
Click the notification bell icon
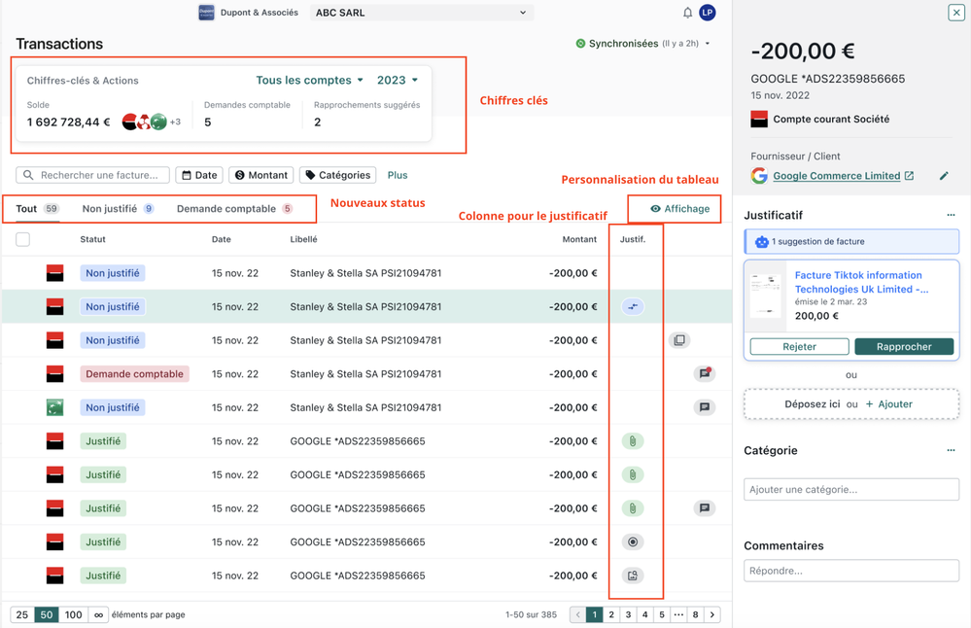[x=687, y=13]
